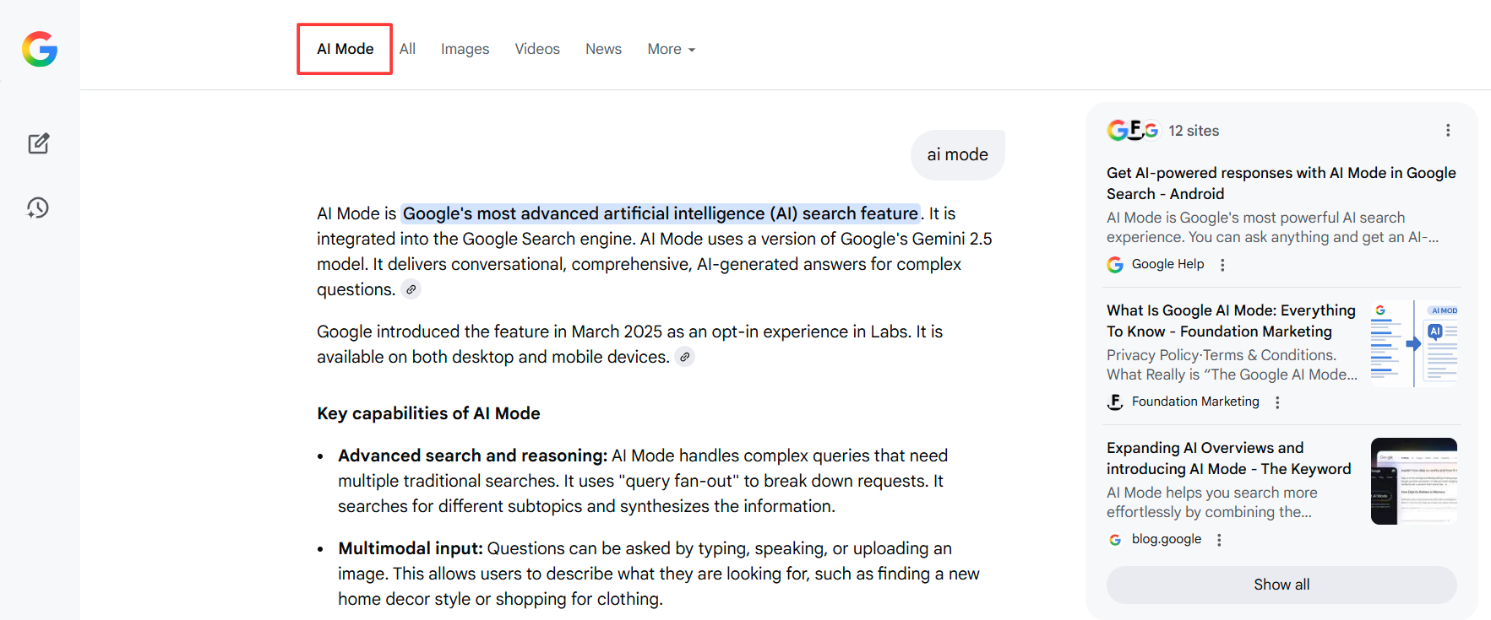Click the citation link icon after the first paragraph
This screenshot has height=620, width=1491.
click(x=411, y=289)
